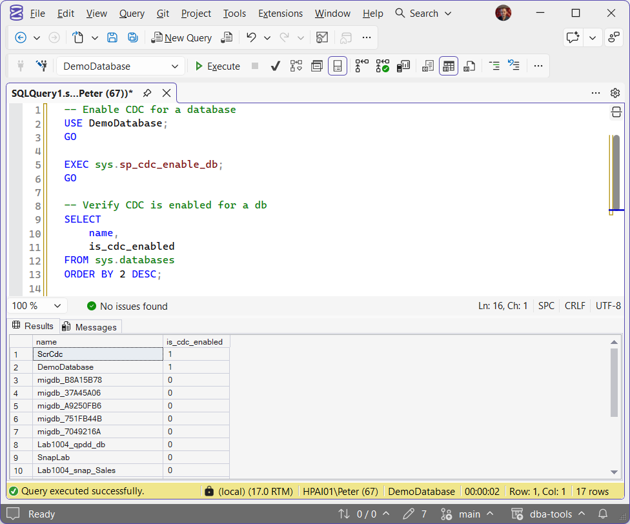The width and height of the screenshot is (630, 524).
Task: Click the Undo arrow icon
Action: pos(252,37)
